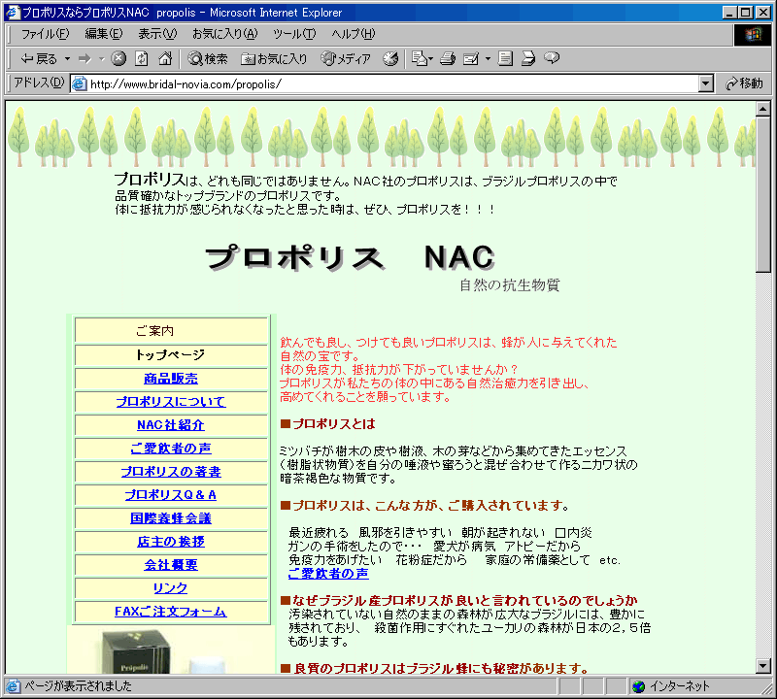Open the History clock icon
Viewport: 777px width, 699px height.
[390, 59]
